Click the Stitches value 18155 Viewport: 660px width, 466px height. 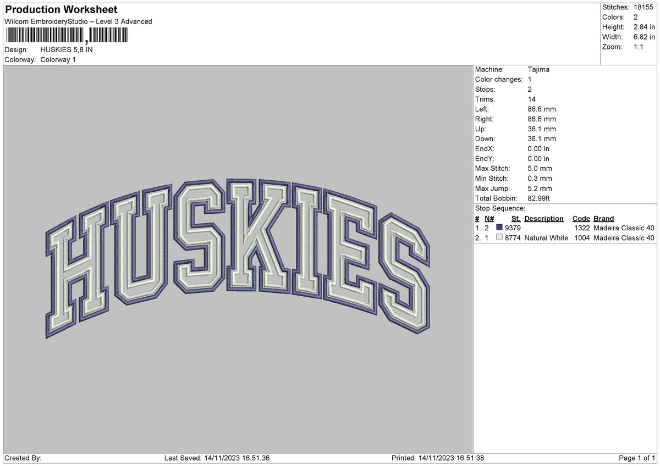[x=643, y=7]
